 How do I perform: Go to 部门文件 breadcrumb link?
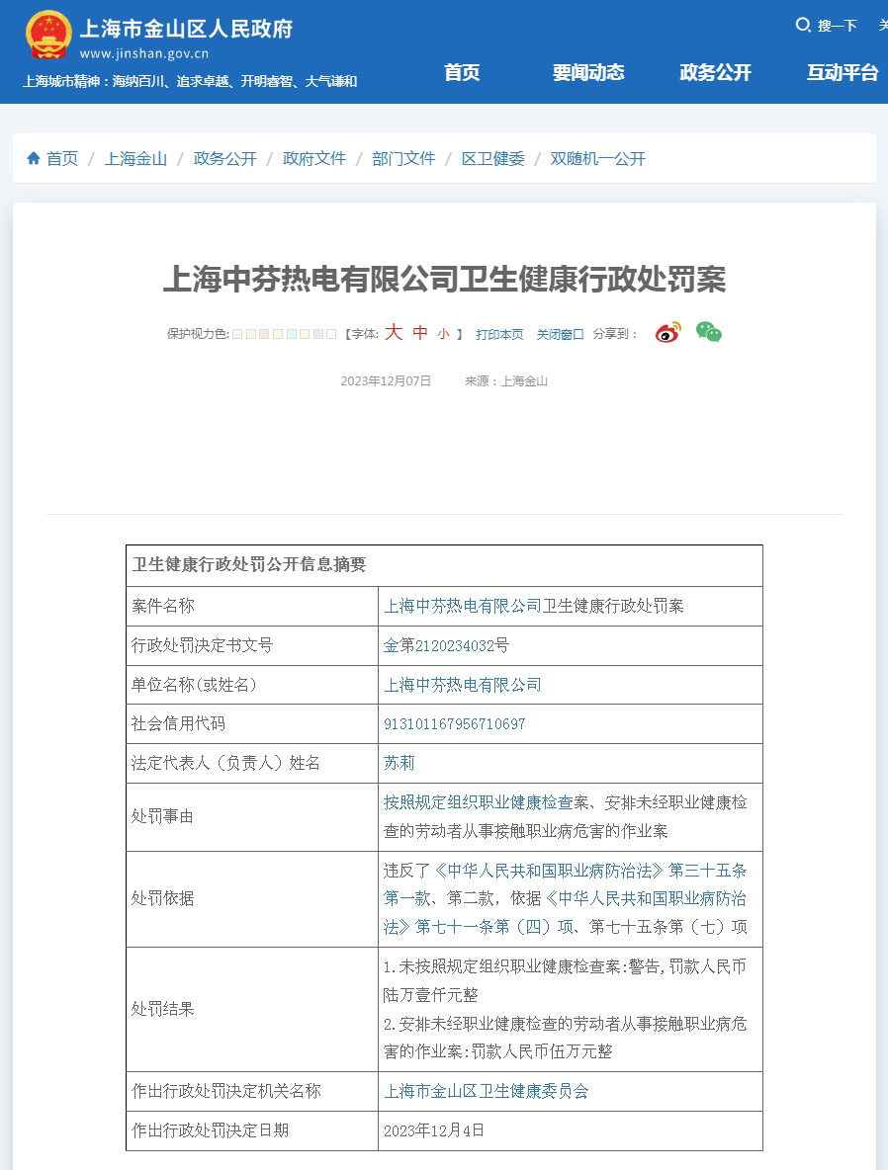pyautogui.click(x=403, y=158)
